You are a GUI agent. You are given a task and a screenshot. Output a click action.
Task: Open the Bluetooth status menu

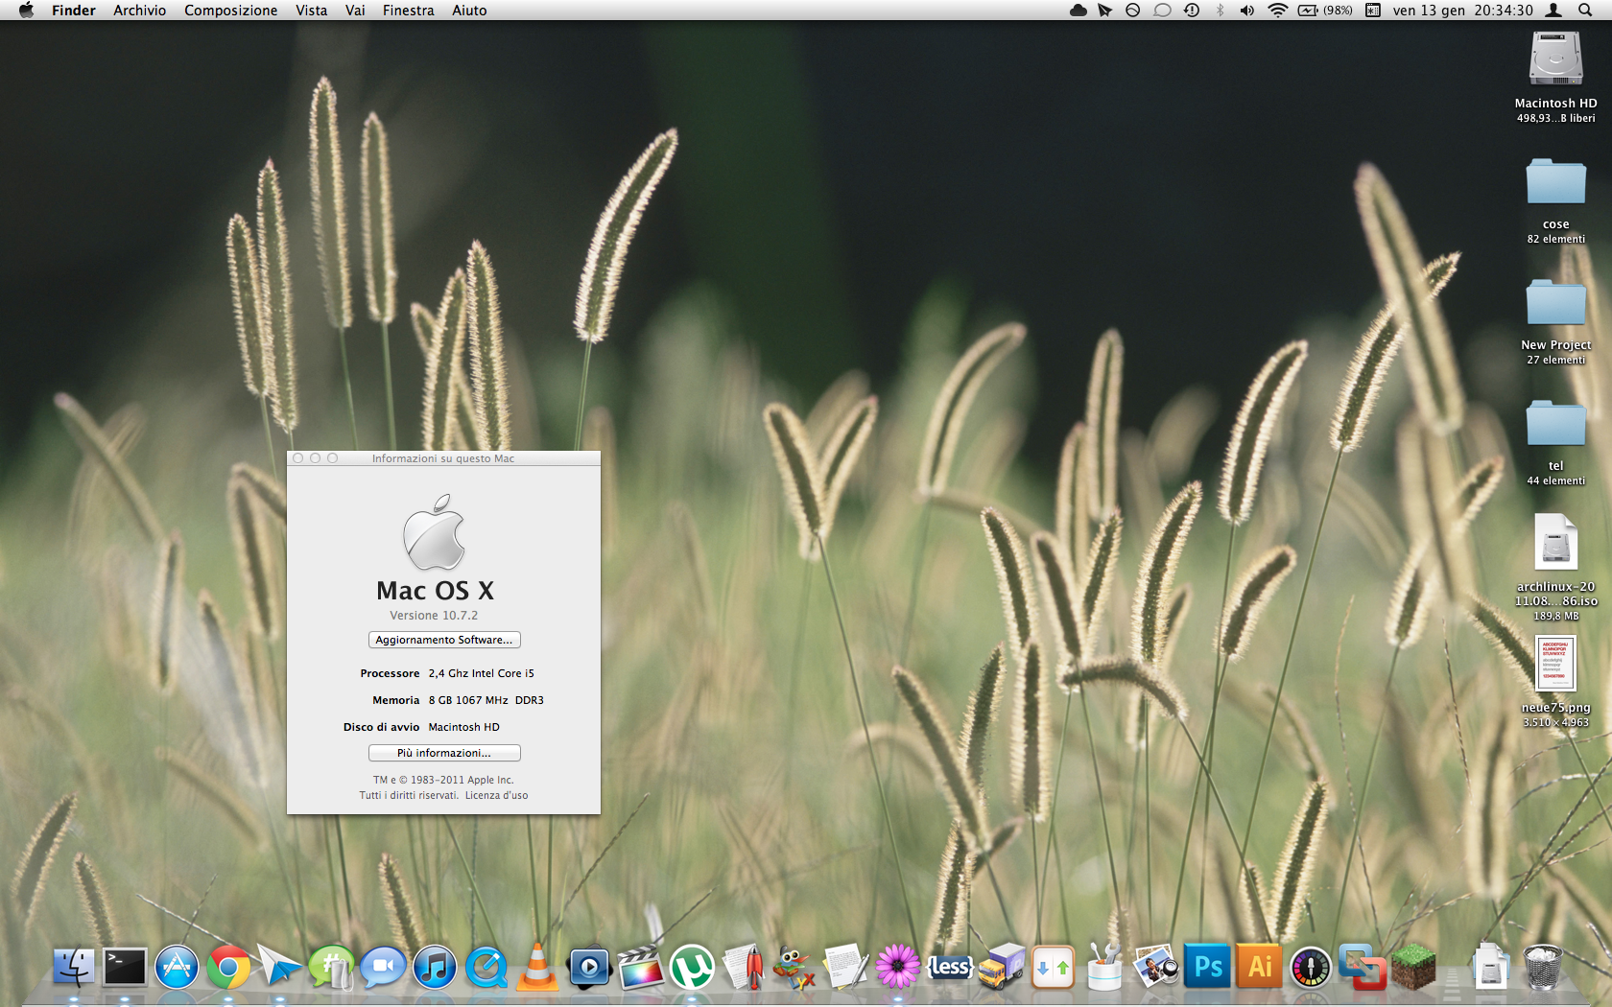coord(1220,10)
